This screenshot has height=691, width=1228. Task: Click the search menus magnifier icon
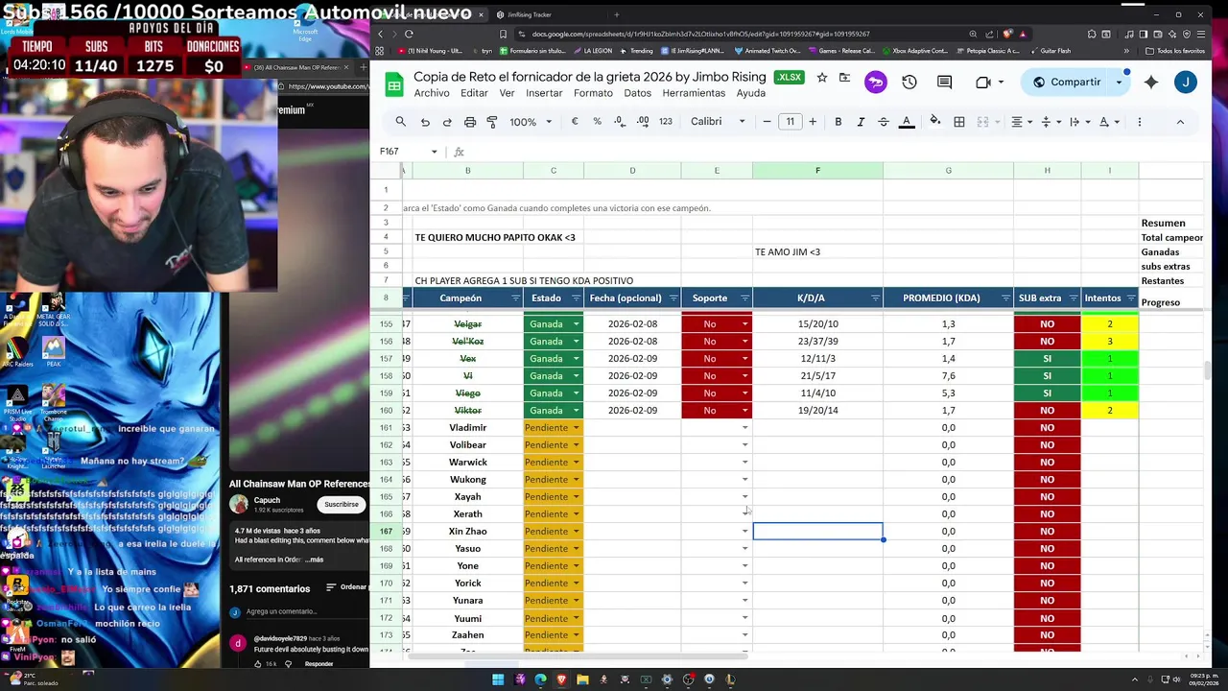coord(401,122)
